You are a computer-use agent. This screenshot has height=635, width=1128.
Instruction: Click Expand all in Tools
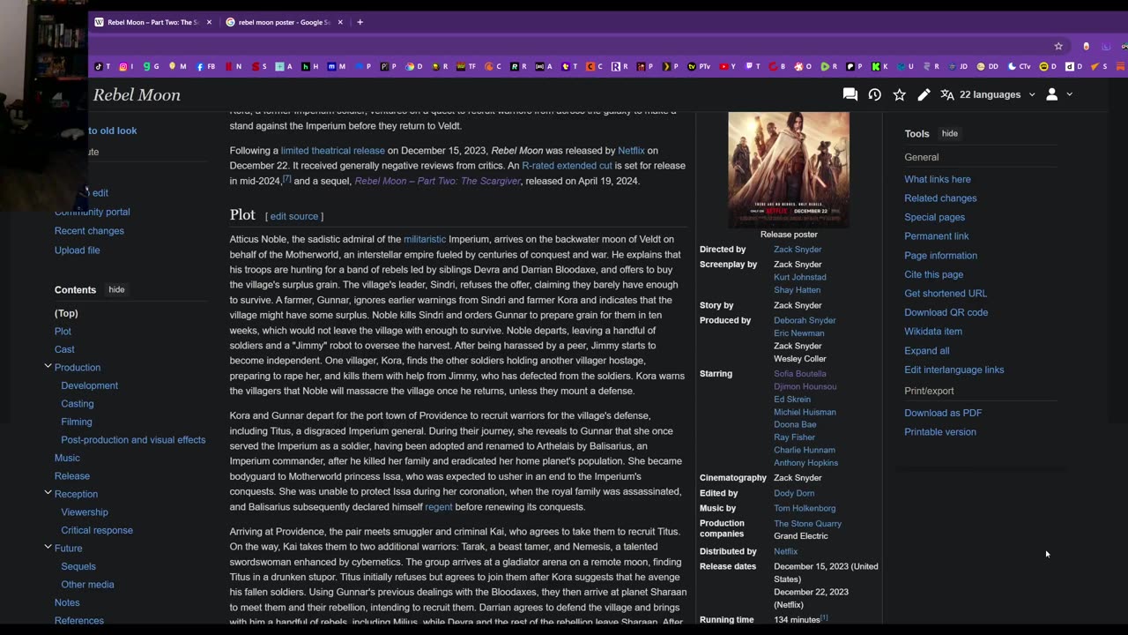pos(926,350)
